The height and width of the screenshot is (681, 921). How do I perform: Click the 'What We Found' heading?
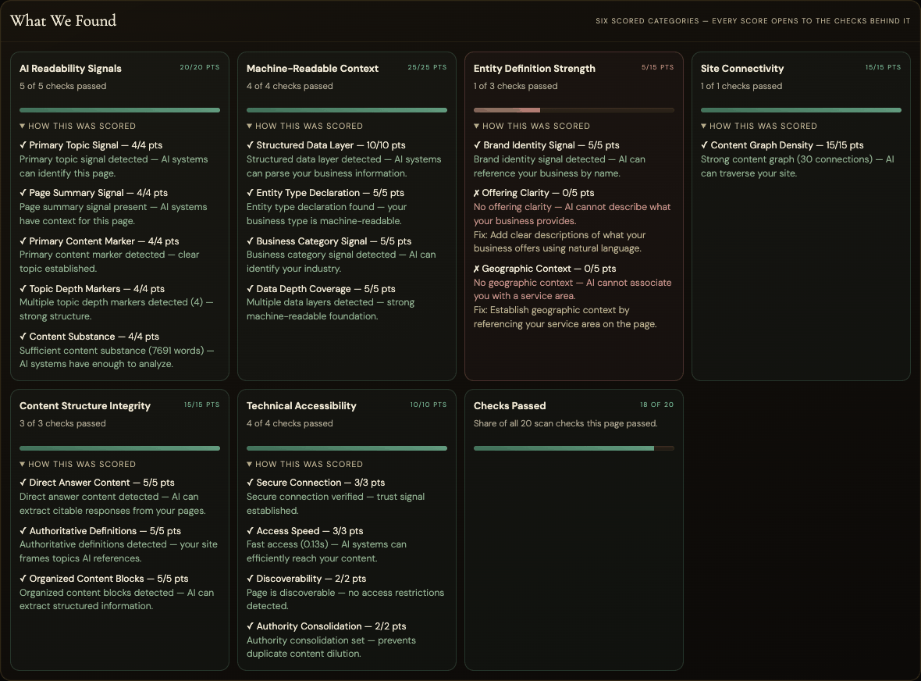(x=63, y=20)
